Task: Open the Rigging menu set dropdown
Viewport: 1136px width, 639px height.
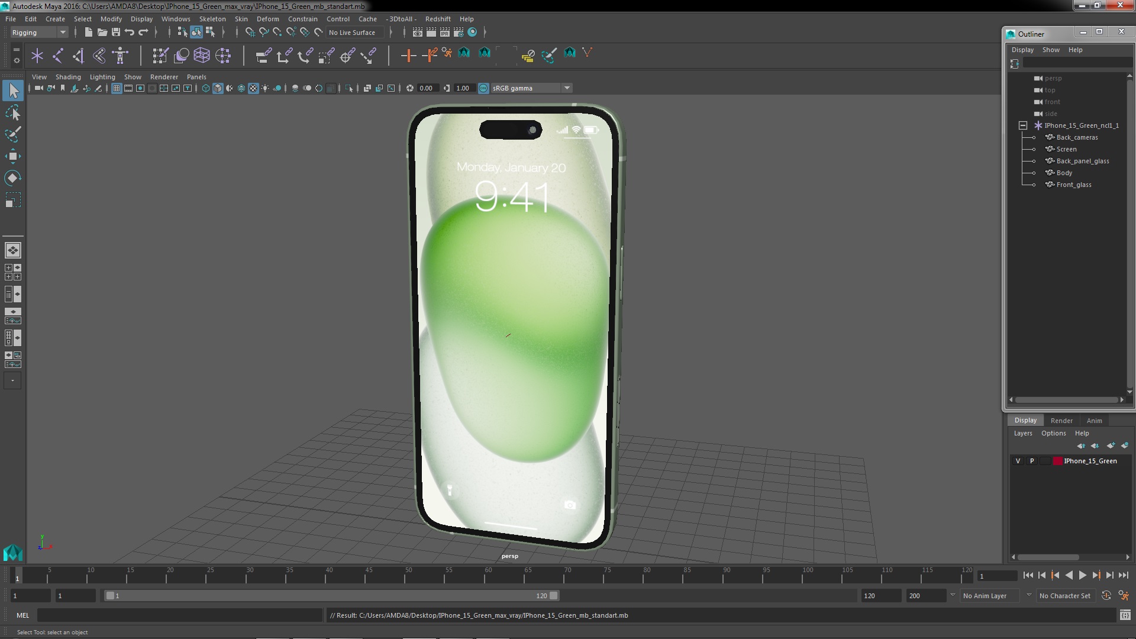Action: [39, 33]
